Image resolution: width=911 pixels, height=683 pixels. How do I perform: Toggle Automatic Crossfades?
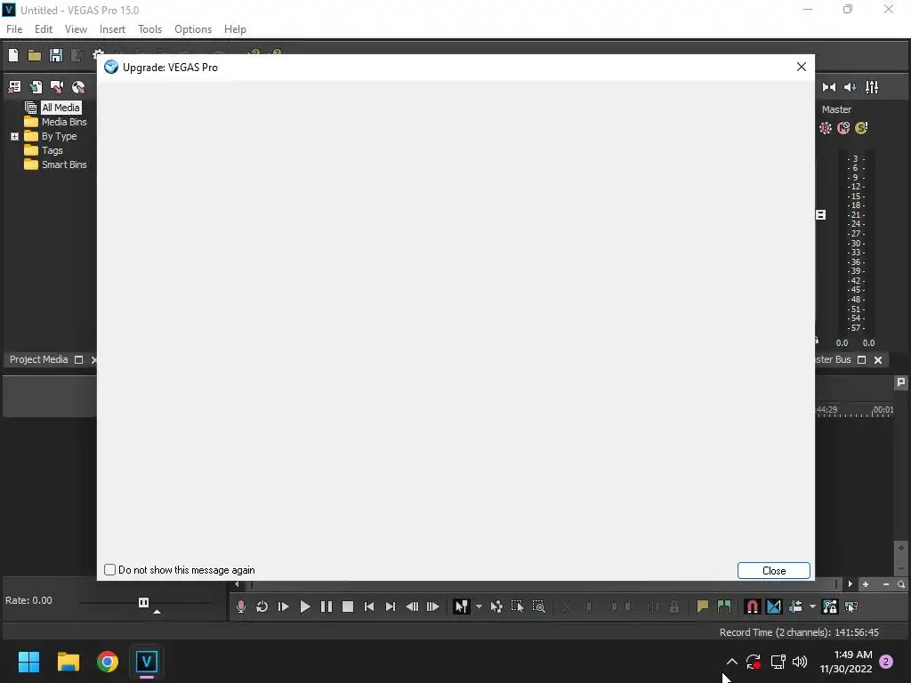pyautogui.click(x=774, y=607)
